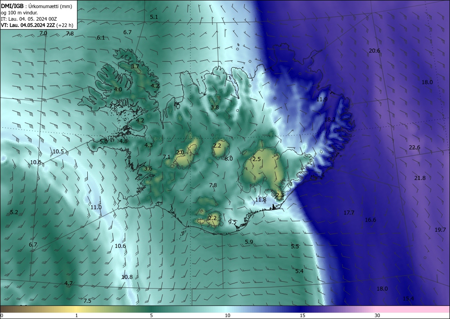
Task: Click the 5.2 value label
Action: tap(14, 212)
